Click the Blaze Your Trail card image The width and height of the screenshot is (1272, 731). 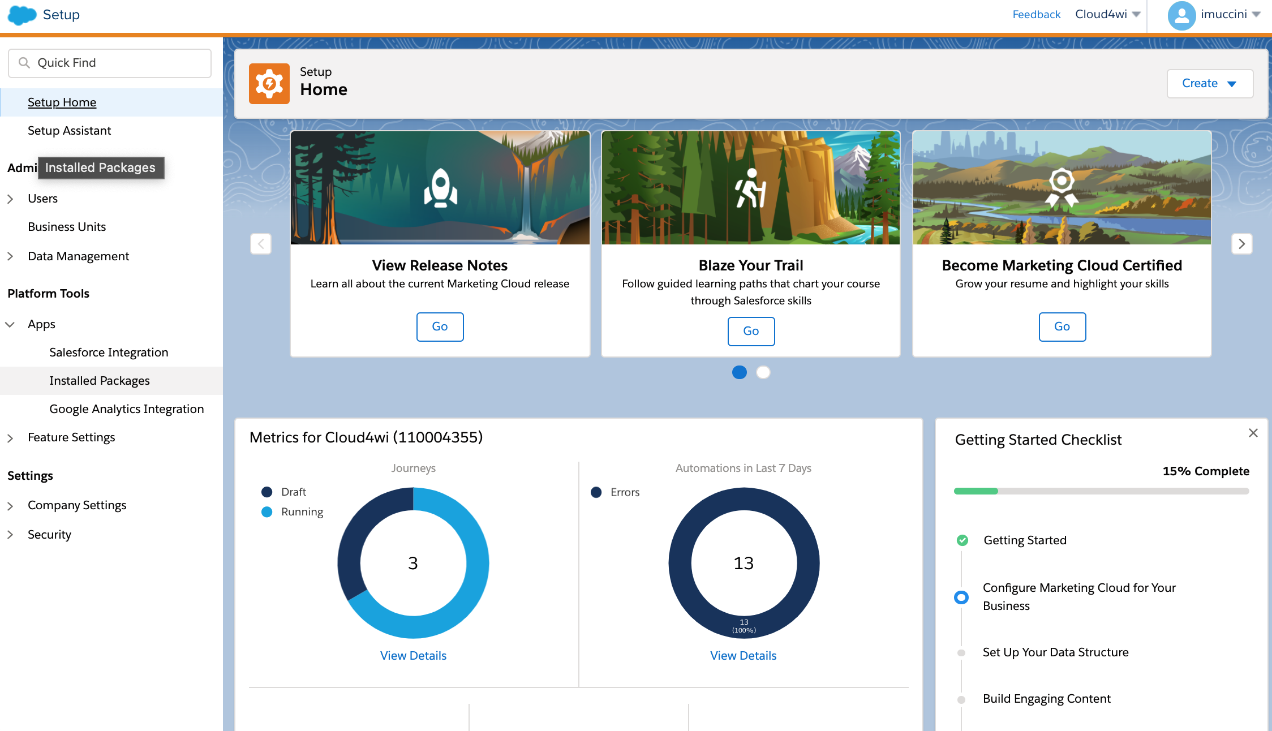pyautogui.click(x=751, y=188)
